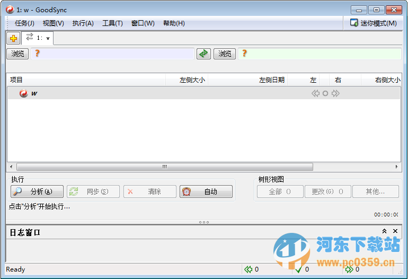Image resolution: width=408 pixels, height=279 pixels.
Task: Click the 右侧大小 column header
Action: (x=381, y=80)
